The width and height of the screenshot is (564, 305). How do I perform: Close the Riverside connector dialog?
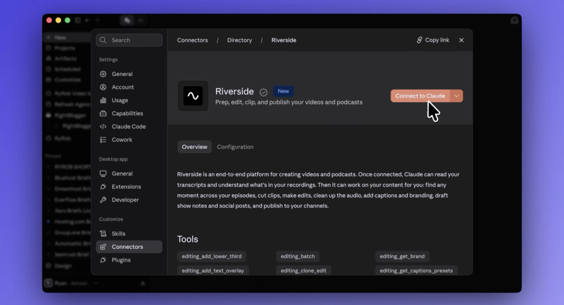coord(462,40)
